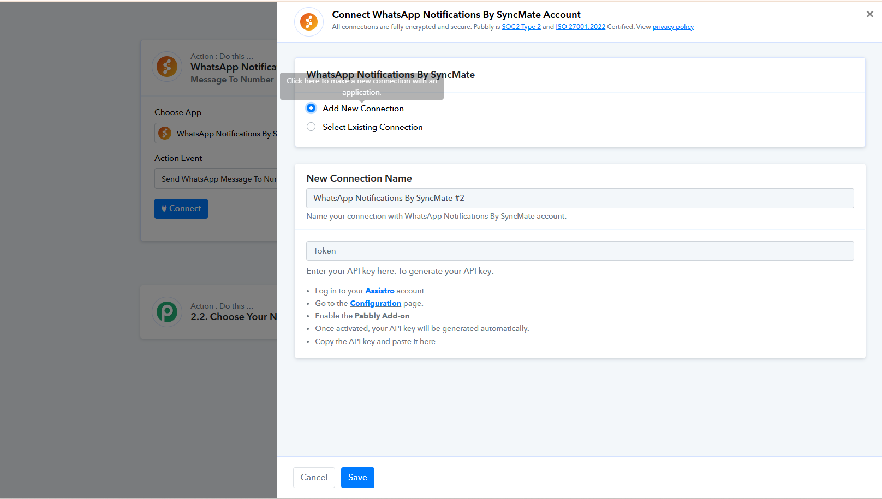
Task: Click the SyncMate logo in dialog header
Action: coord(309,22)
